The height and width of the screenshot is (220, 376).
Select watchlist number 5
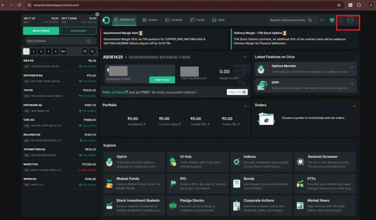56,51
